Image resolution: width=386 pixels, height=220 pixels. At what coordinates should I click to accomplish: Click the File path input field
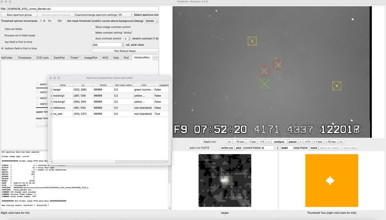pos(82,9)
